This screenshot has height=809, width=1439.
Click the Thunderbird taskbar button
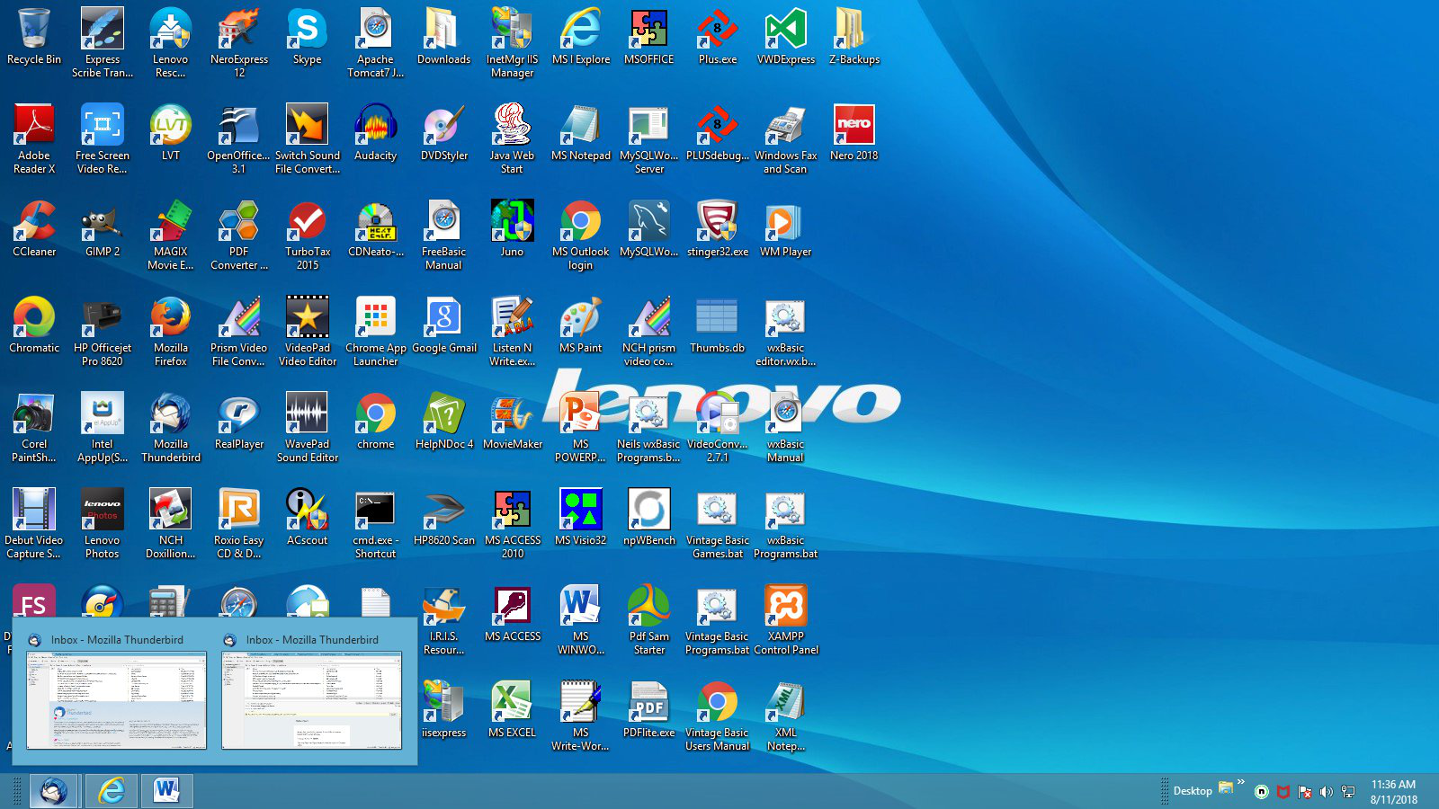(x=54, y=791)
